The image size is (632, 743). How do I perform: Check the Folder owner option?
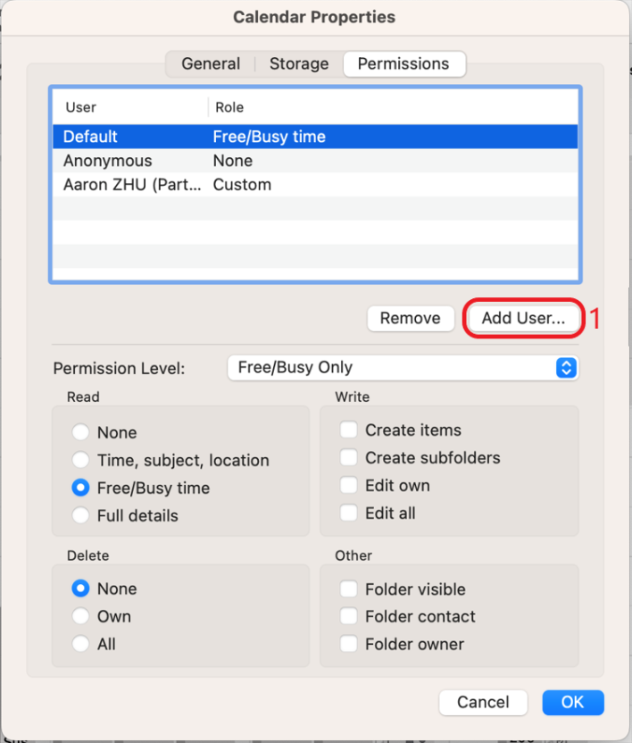coord(349,644)
